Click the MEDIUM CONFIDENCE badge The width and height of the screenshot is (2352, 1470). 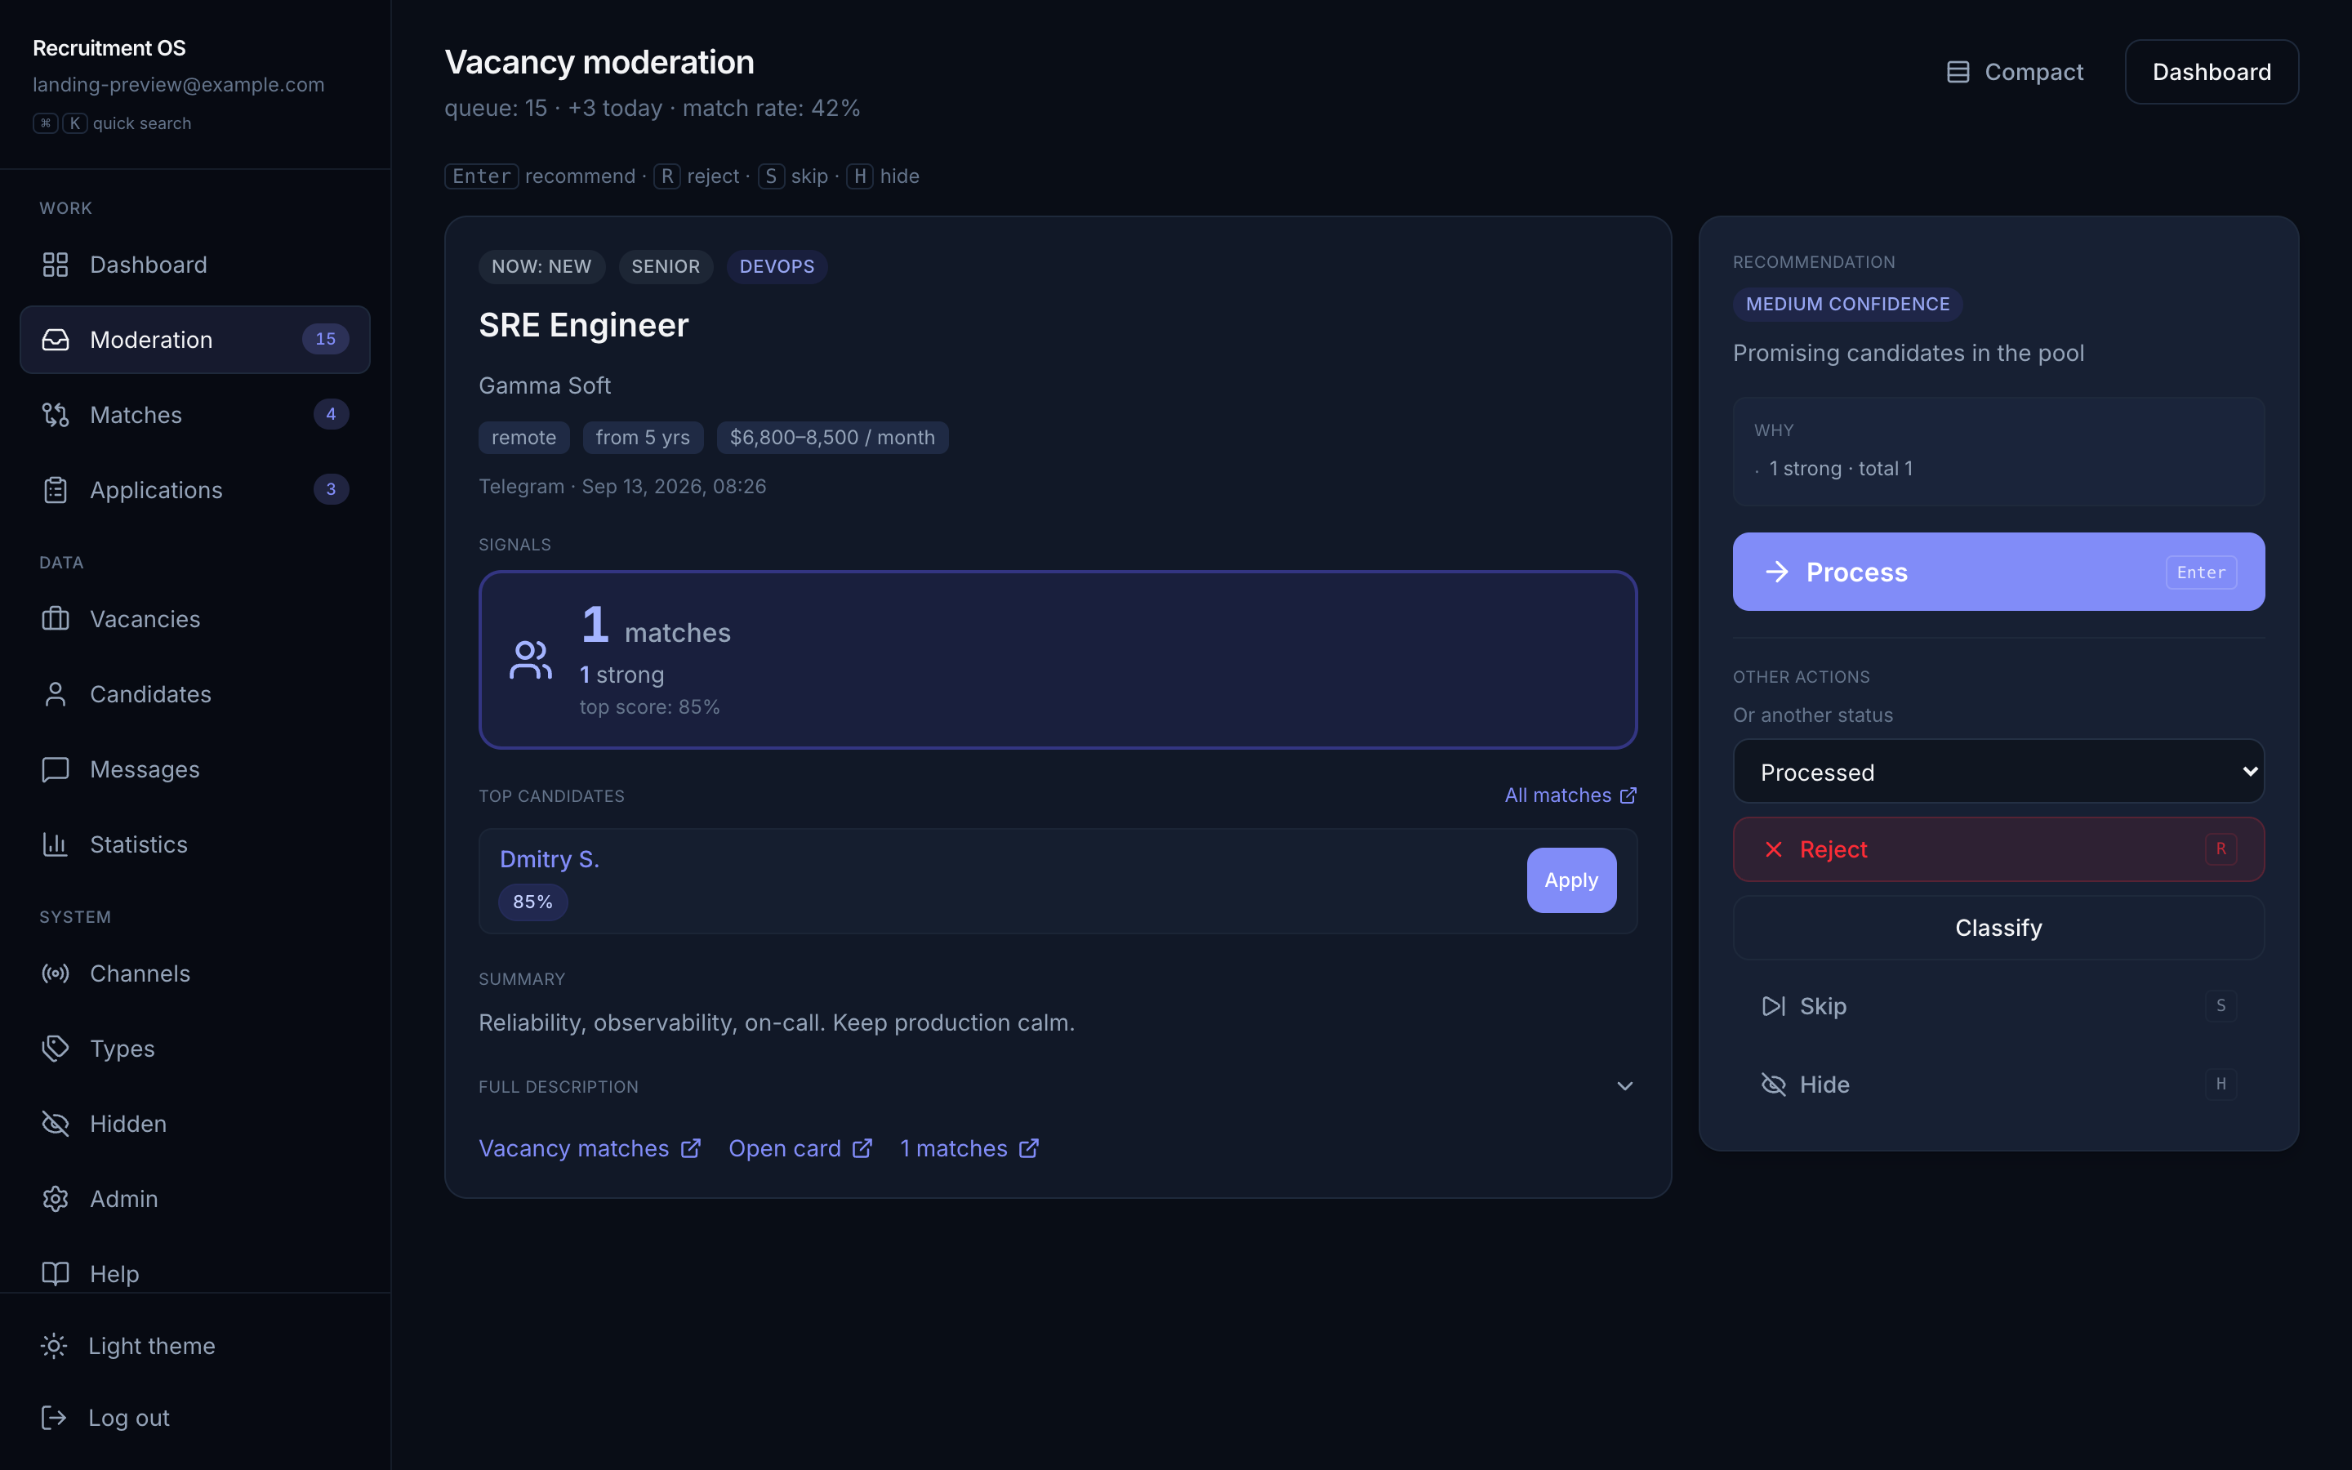coord(1847,305)
